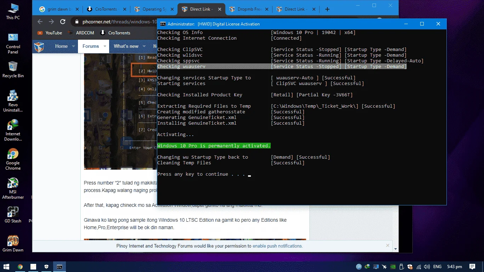Image resolution: width=484 pixels, height=272 pixels.
Task: Open the What's new navigation item
Action: click(x=126, y=46)
